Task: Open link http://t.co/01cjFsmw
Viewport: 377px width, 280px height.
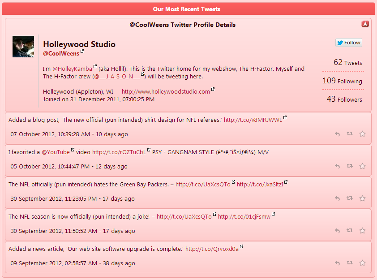Action: (x=244, y=217)
